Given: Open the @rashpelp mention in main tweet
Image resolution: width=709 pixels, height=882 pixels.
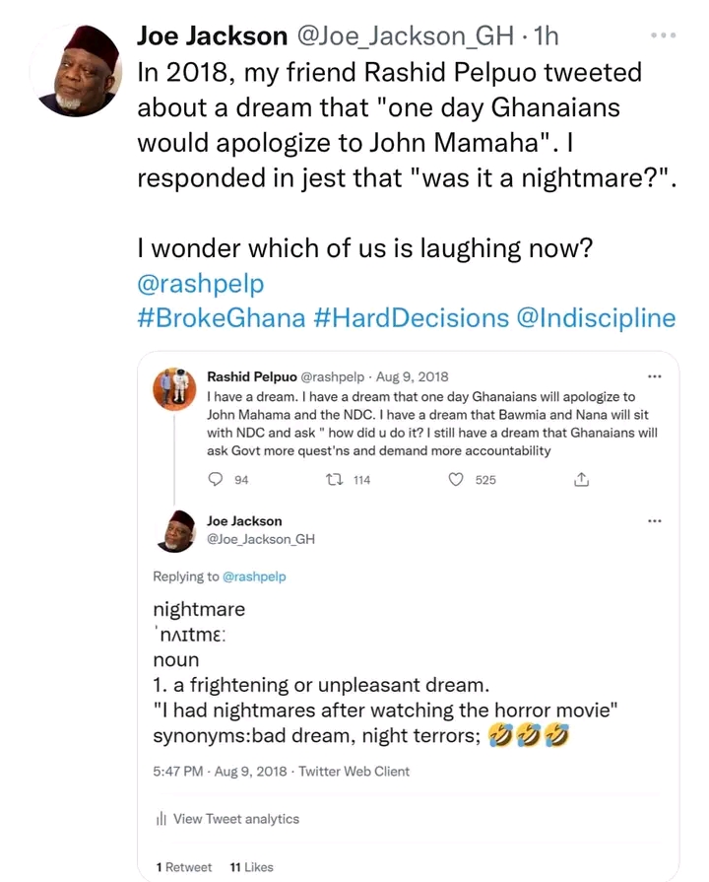Looking at the screenshot, I should point(201,283).
